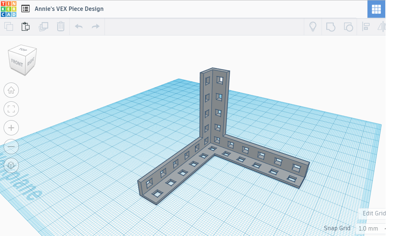Click the design title Annie's VEX Piece Design

(x=69, y=9)
